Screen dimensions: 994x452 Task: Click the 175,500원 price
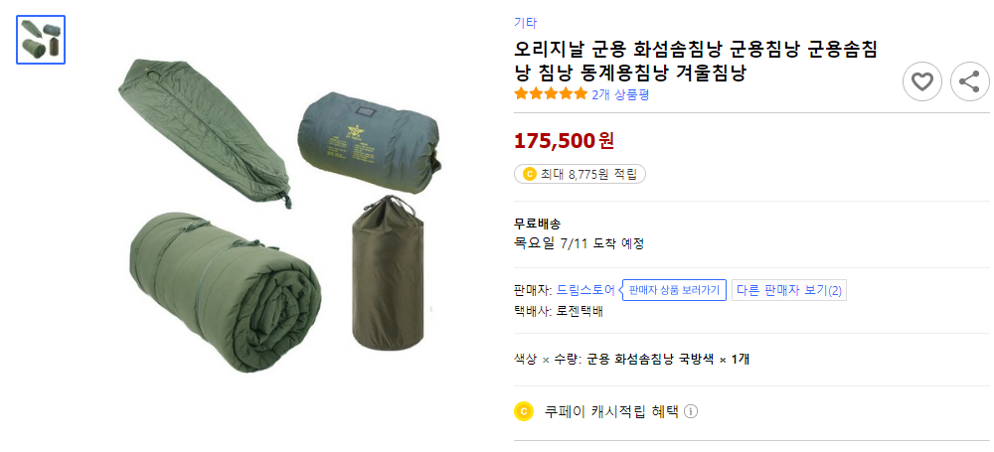(x=564, y=140)
